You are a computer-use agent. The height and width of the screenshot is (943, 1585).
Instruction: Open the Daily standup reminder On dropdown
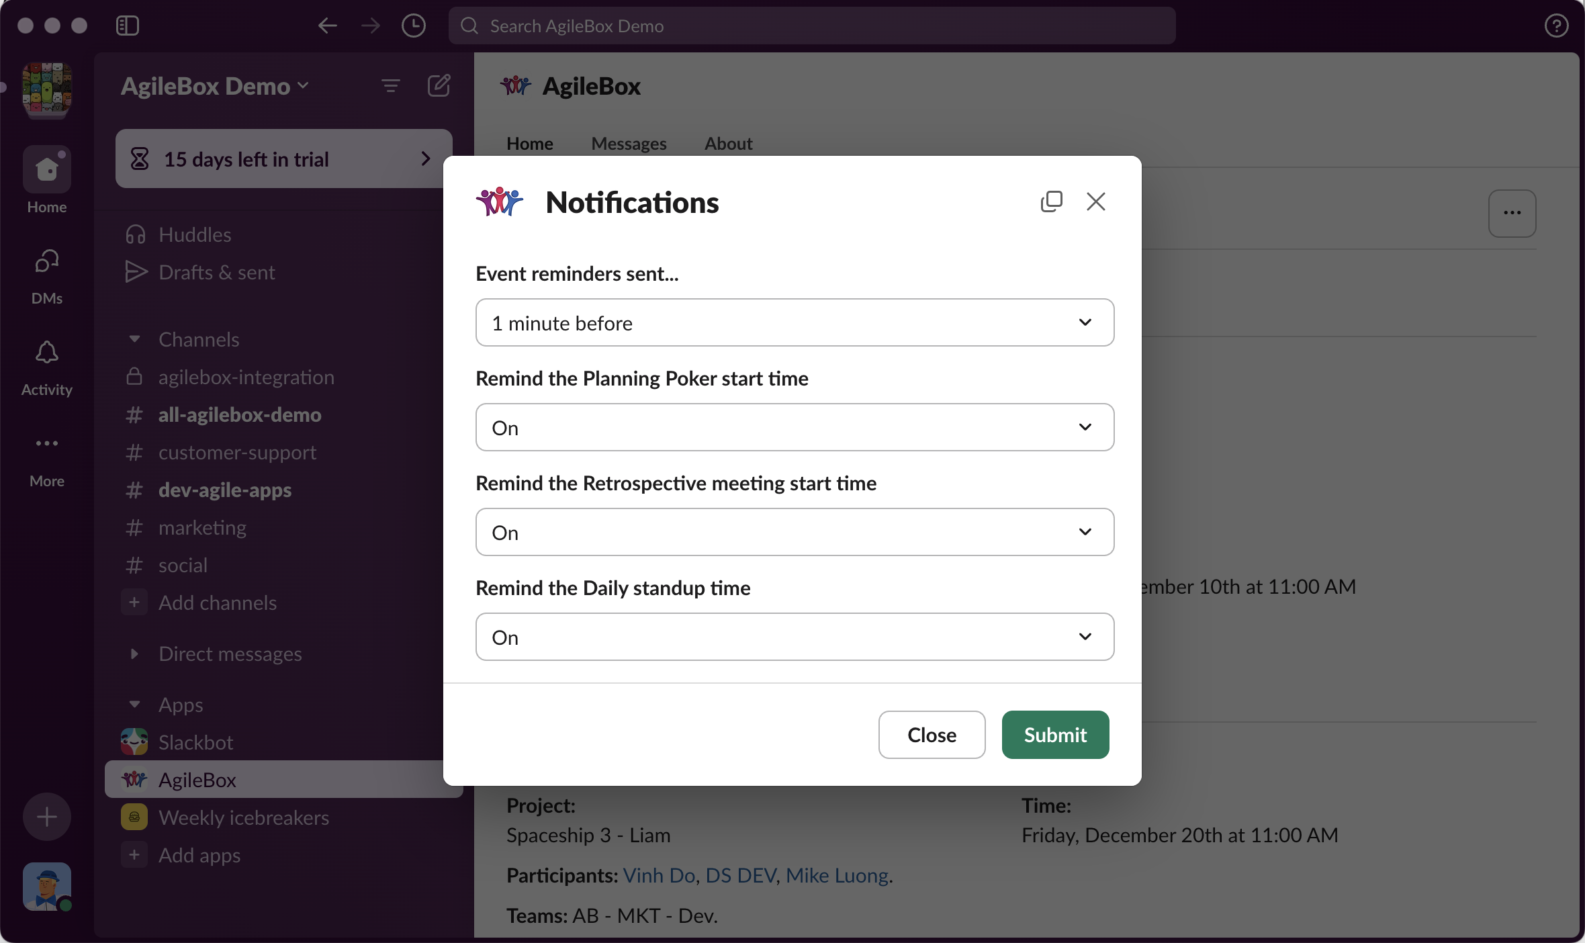pyautogui.click(x=795, y=637)
